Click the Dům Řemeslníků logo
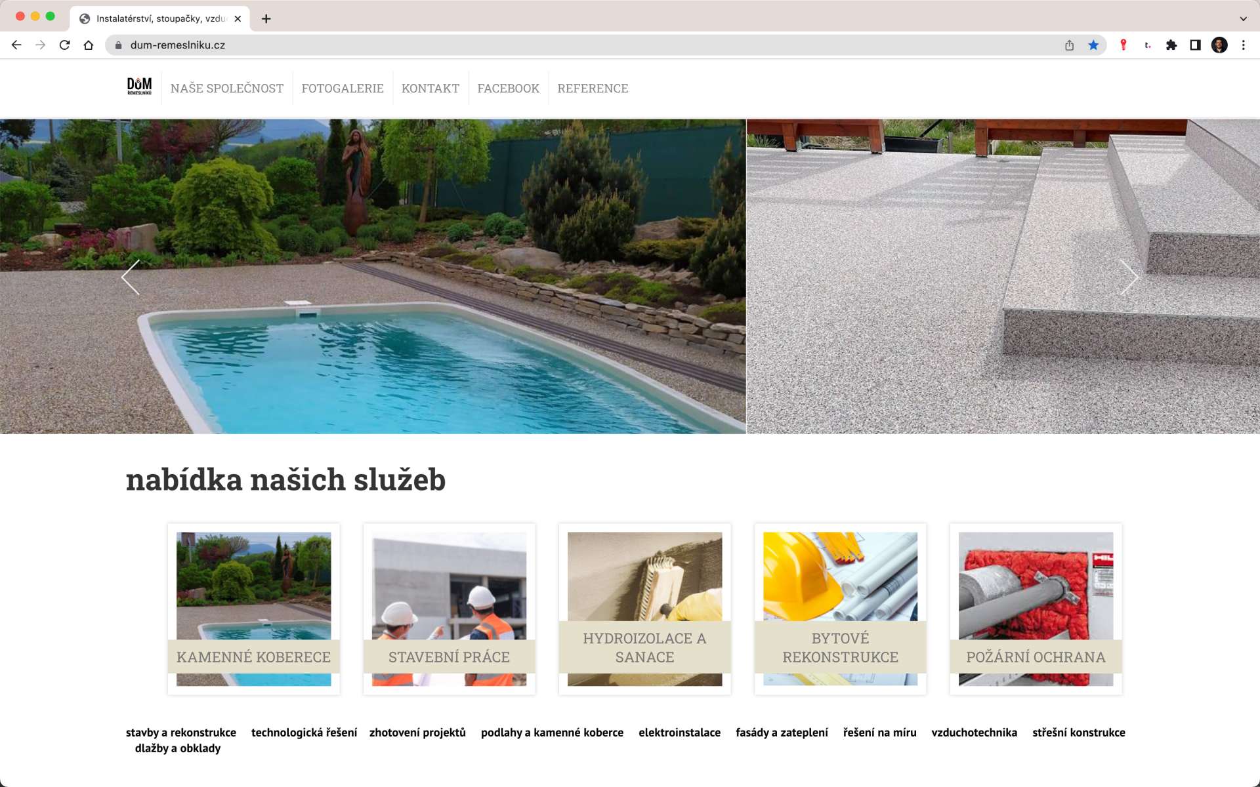Image resolution: width=1260 pixels, height=787 pixels. click(139, 87)
